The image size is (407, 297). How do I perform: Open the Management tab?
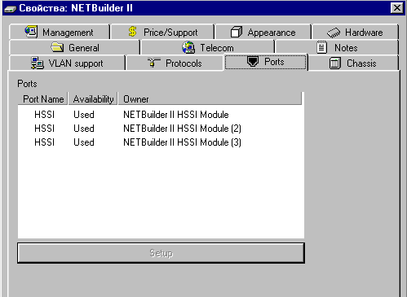(60, 32)
